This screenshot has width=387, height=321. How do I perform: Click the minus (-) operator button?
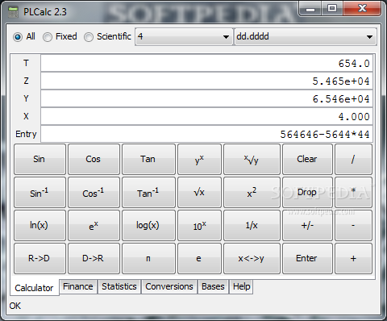[353, 225]
